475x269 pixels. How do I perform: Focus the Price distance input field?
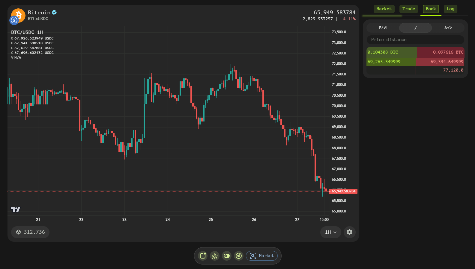[415, 40]
